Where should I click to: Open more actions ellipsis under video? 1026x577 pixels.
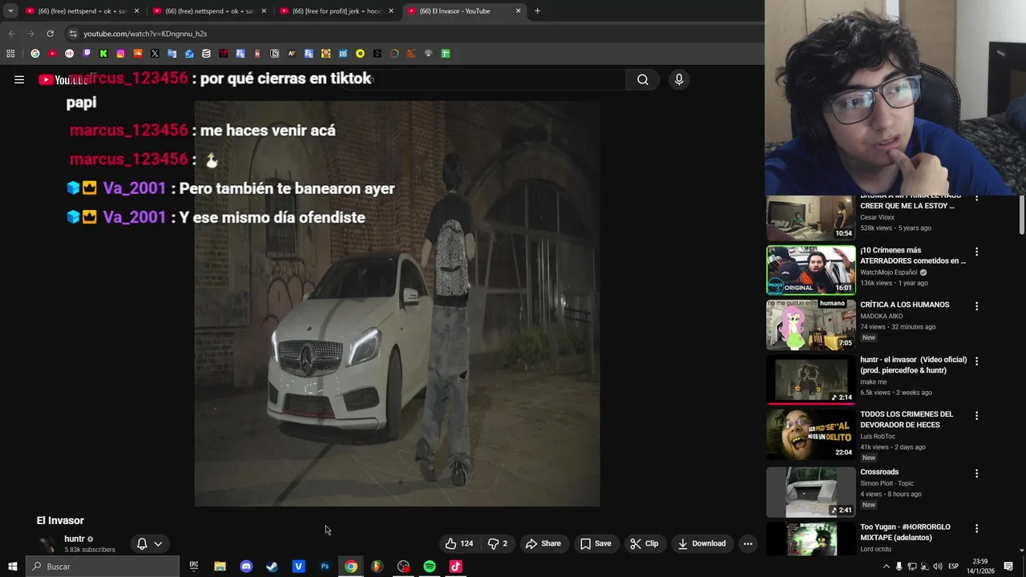click(748, 543)
